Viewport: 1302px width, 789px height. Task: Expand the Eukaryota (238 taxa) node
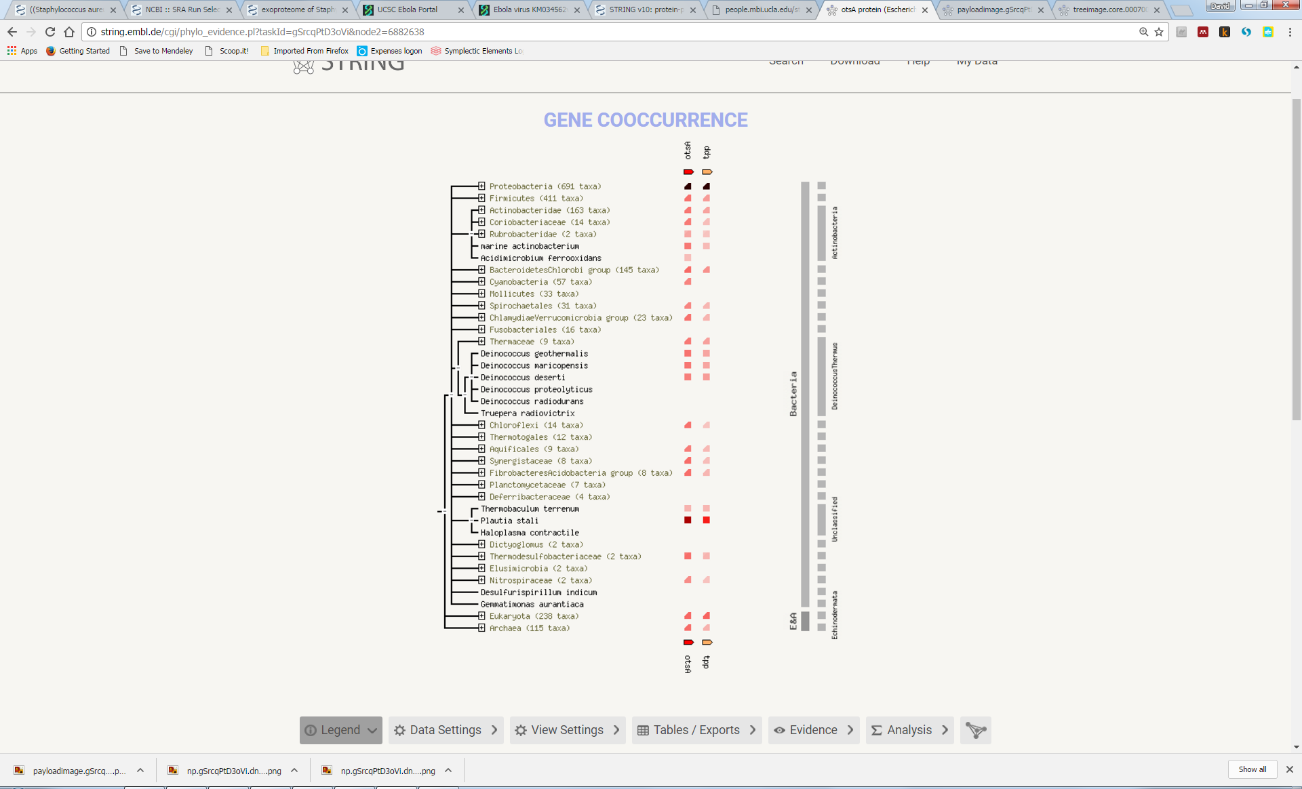[481, 616]
